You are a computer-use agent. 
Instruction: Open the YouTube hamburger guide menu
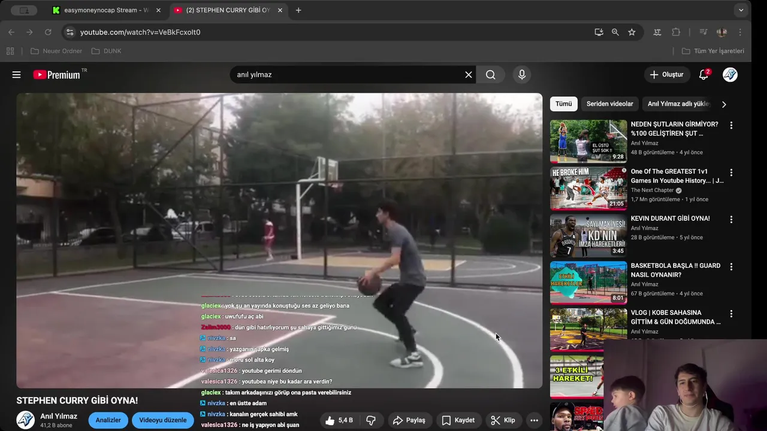coord(16,75)
